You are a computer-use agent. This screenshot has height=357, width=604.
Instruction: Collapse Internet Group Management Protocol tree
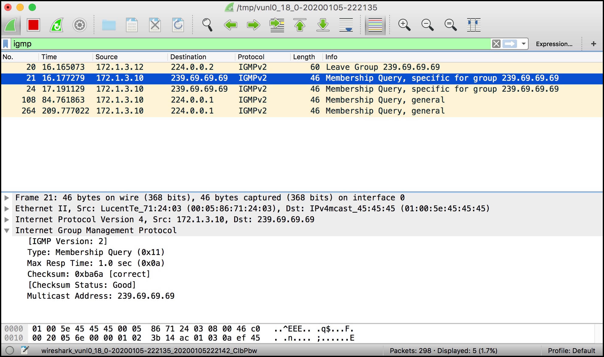[7, 231]
